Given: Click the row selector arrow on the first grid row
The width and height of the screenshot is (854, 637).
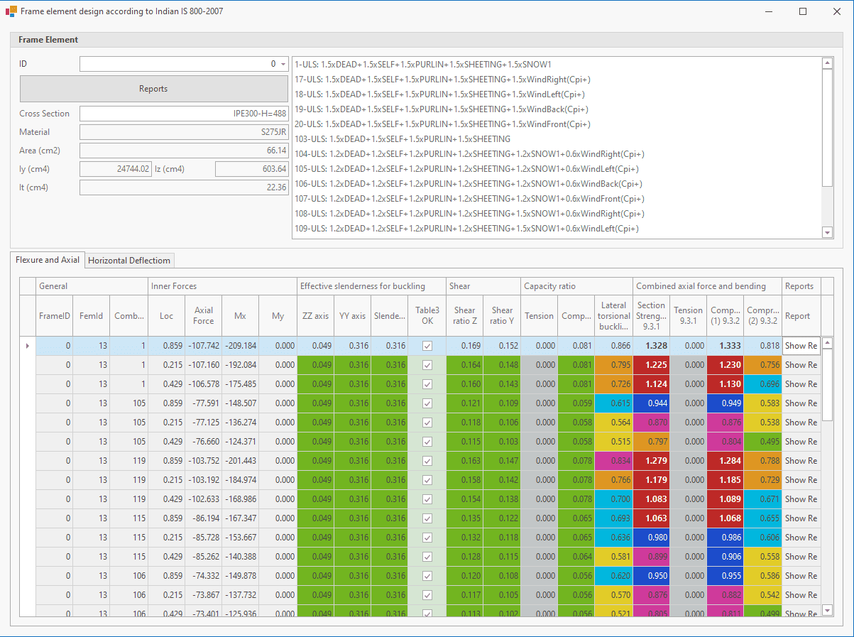Looking at the screenshot, I should 28,346.
